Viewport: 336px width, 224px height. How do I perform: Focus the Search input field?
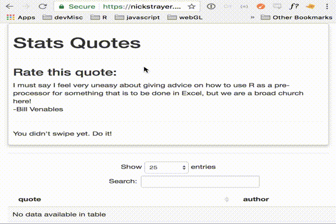click(x=200, y=181)
